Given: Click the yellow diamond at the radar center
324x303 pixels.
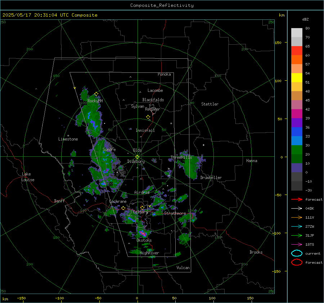Looking at the screenshot, I should pyautogui.click(x=137, y=157).
